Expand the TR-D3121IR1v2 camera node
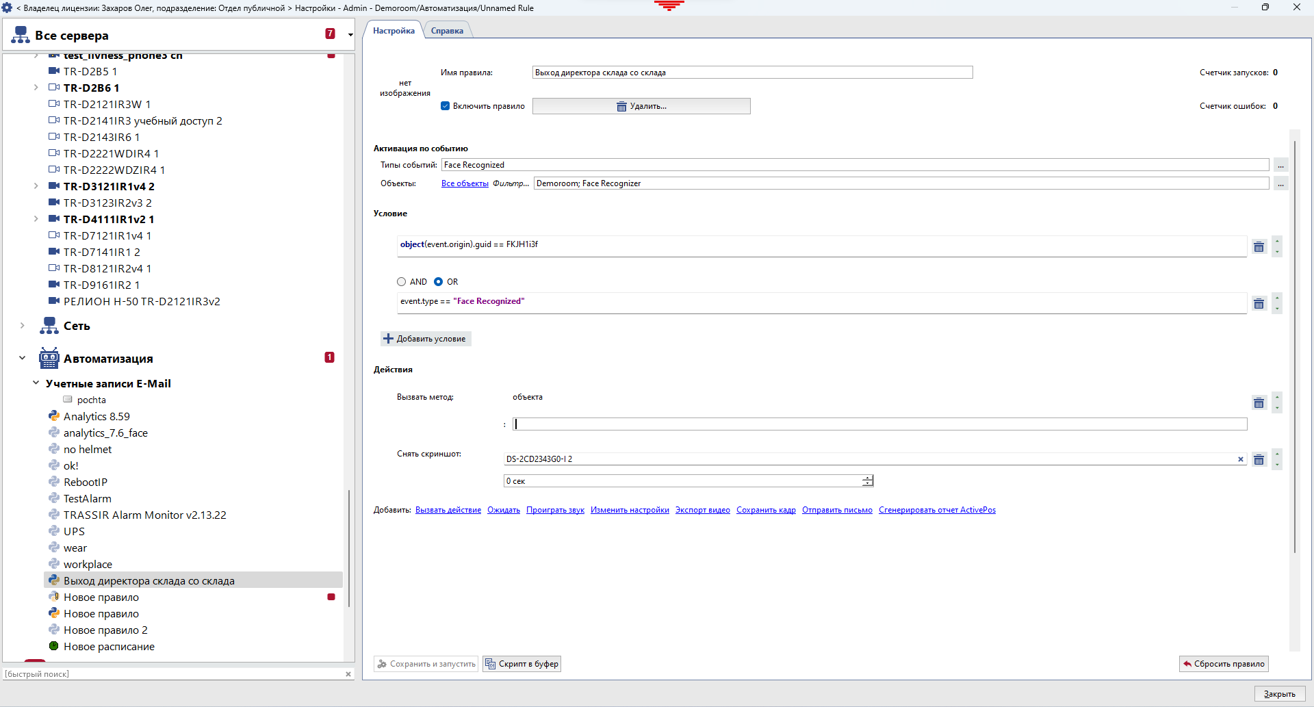The image size is (1314, 707). click(x=36, y=185)
